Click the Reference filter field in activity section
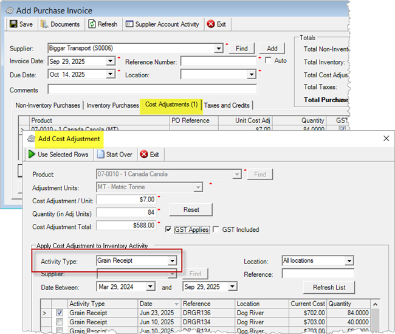This screenshot has width=395, height=334. [318, 274]
